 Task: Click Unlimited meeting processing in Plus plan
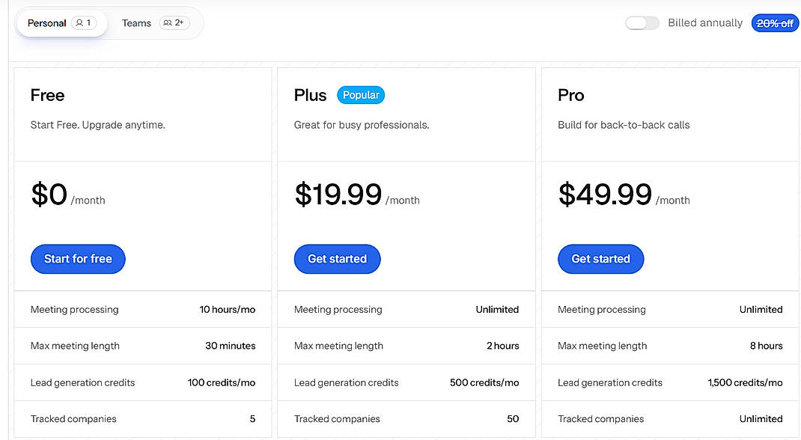coord(497,309)
